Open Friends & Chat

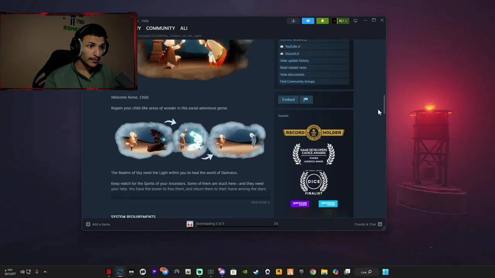coord(365,224)
